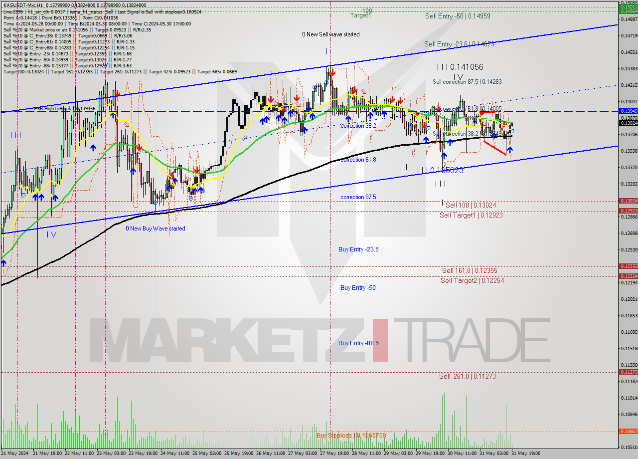The image size is (638, 459).
Task: Select the 'Sell Target2 | 0.12254' label
Action: pos(472,280)
